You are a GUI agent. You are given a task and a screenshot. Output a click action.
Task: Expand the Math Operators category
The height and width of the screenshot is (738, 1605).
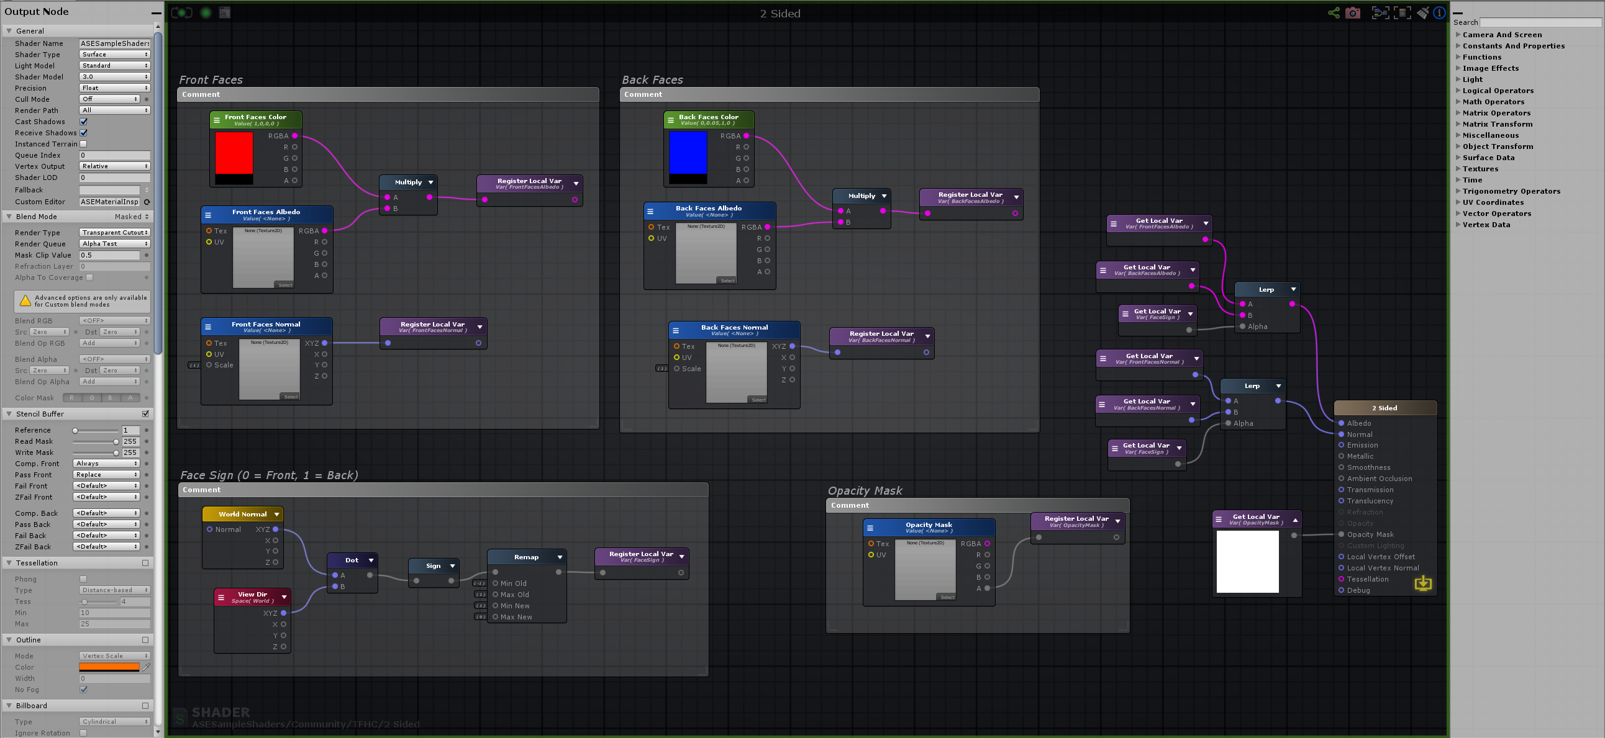pyautogui.click(x=1493, y=102)
